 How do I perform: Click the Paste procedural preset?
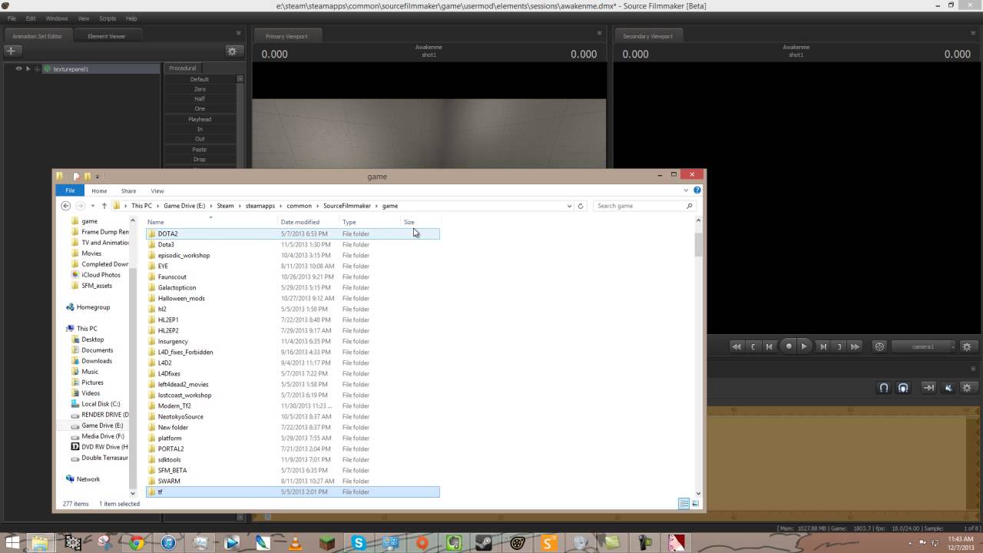[200, 149]
